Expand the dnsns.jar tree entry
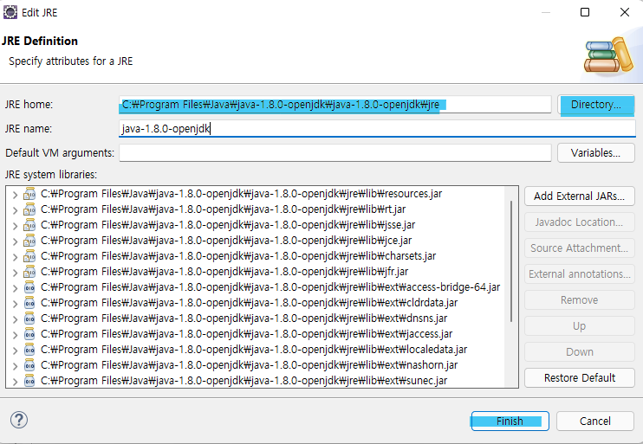The image size is (643, 444). point(16,319)
